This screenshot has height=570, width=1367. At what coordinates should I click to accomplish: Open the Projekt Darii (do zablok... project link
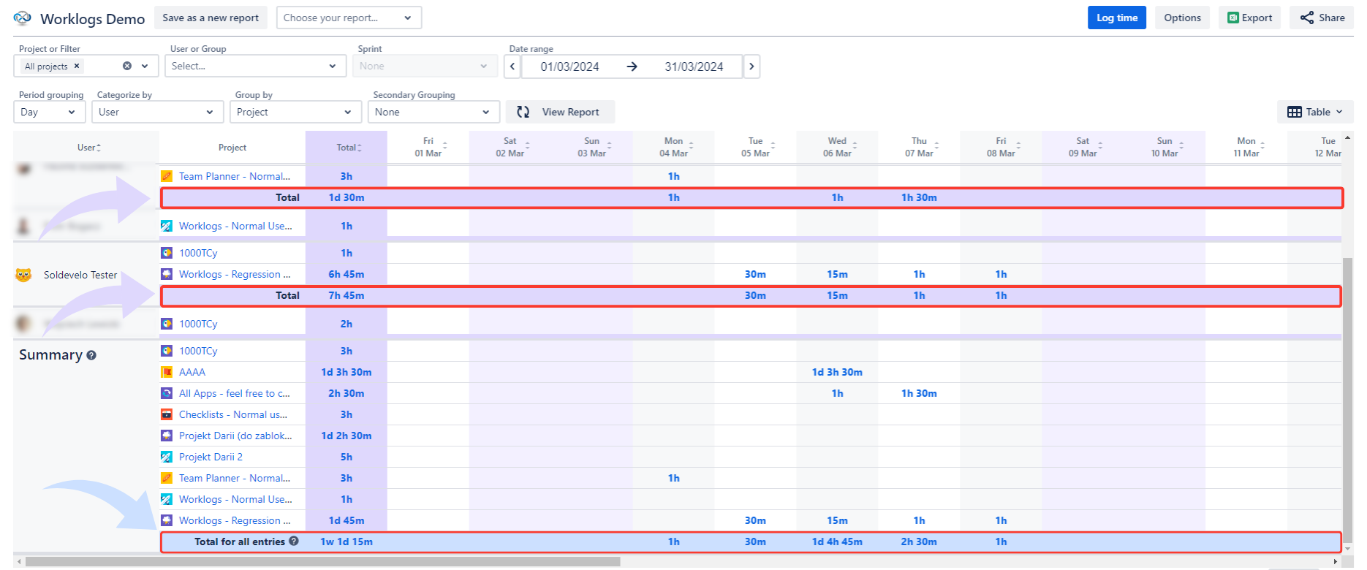pos(235,436)
